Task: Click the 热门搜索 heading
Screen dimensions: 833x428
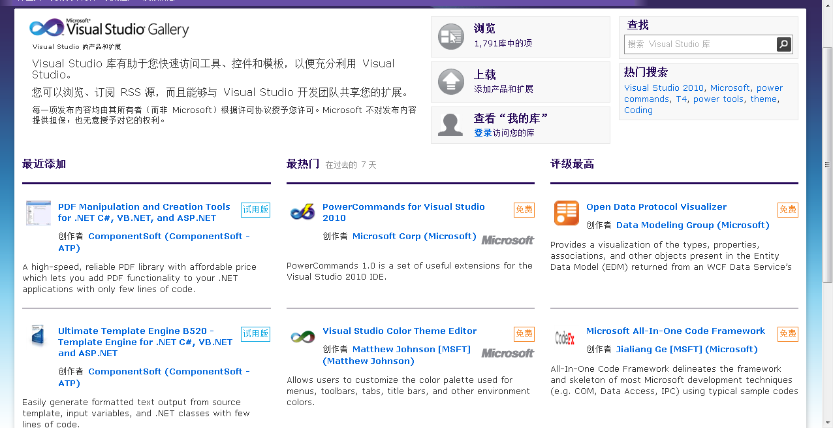Action: [x=646, y=72]
